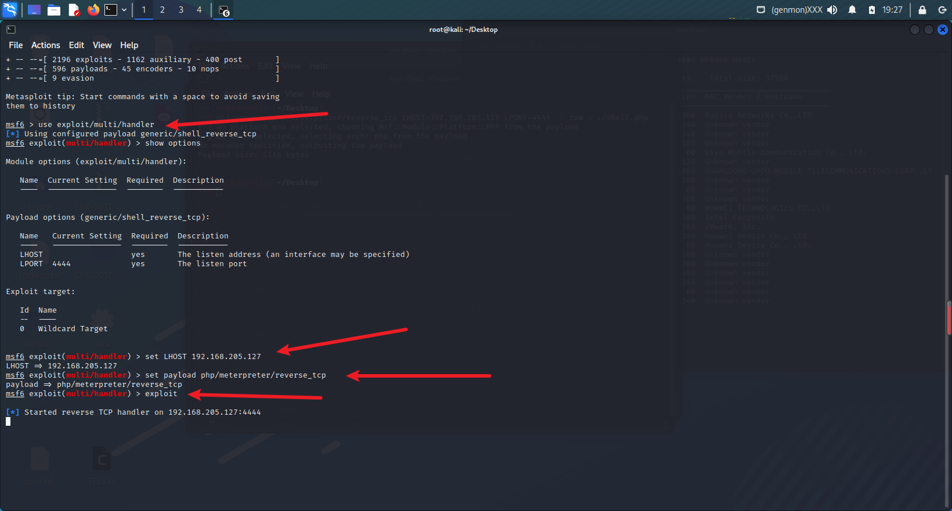Open the volume control icon
The height and width of the screenshot is (511, 952).
coord(832,10)
